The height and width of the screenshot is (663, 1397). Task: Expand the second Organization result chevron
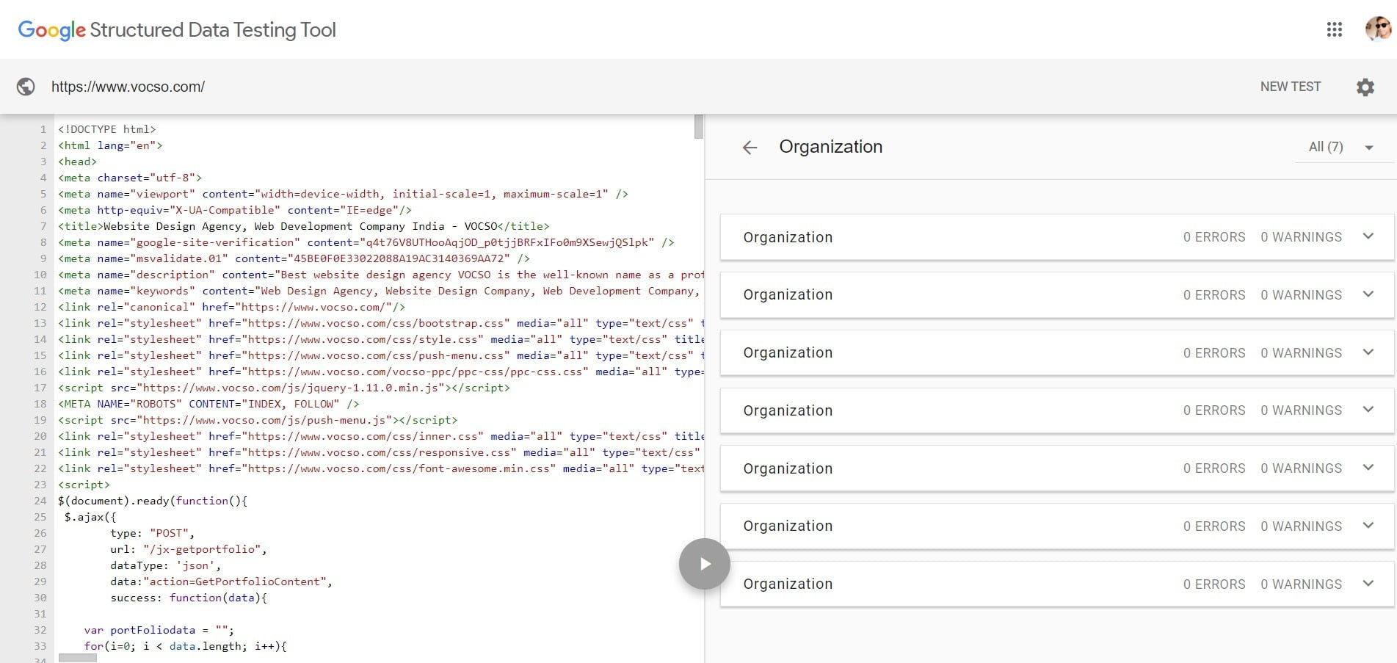1368,294
